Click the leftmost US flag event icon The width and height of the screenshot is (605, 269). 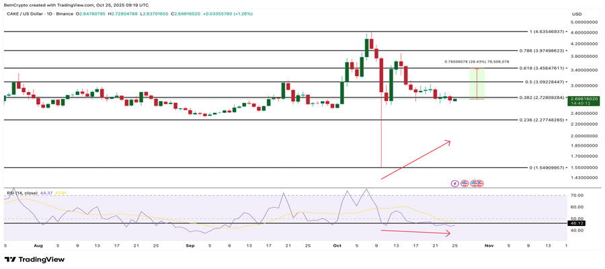coord(465,183)
